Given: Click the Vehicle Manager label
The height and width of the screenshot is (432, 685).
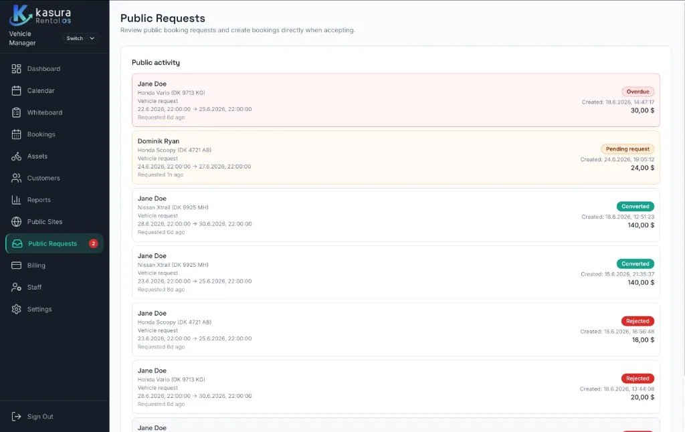Looking at the screenshot, I should [22, 38].
